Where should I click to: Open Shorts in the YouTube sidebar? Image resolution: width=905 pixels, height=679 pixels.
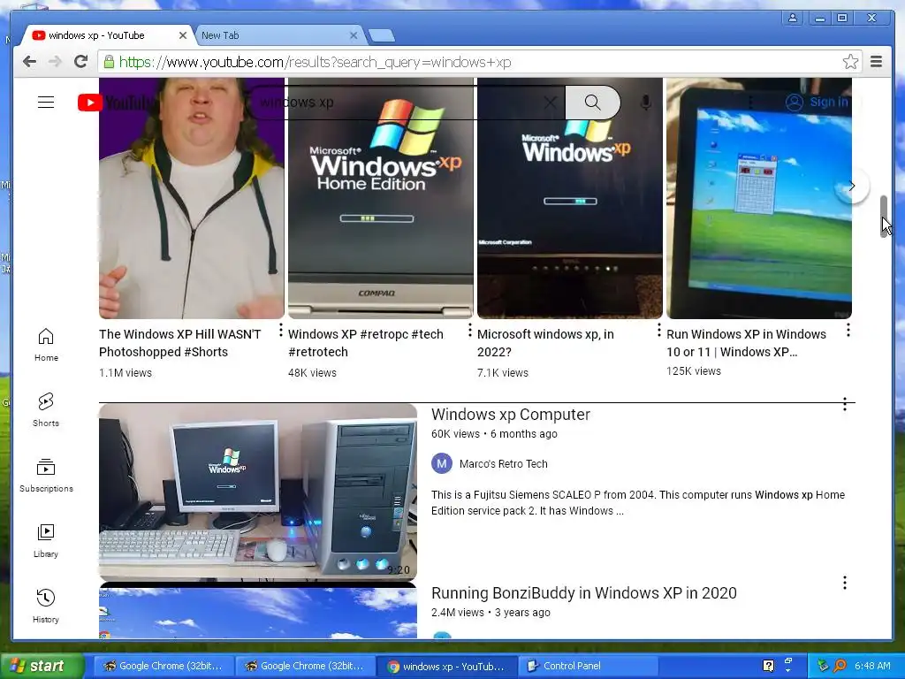pos(46,410)
